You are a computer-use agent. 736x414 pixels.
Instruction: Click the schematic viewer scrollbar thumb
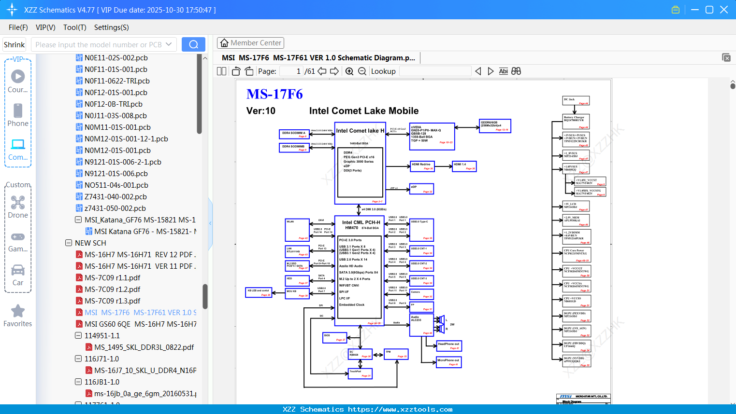click(x=733, y=85)
